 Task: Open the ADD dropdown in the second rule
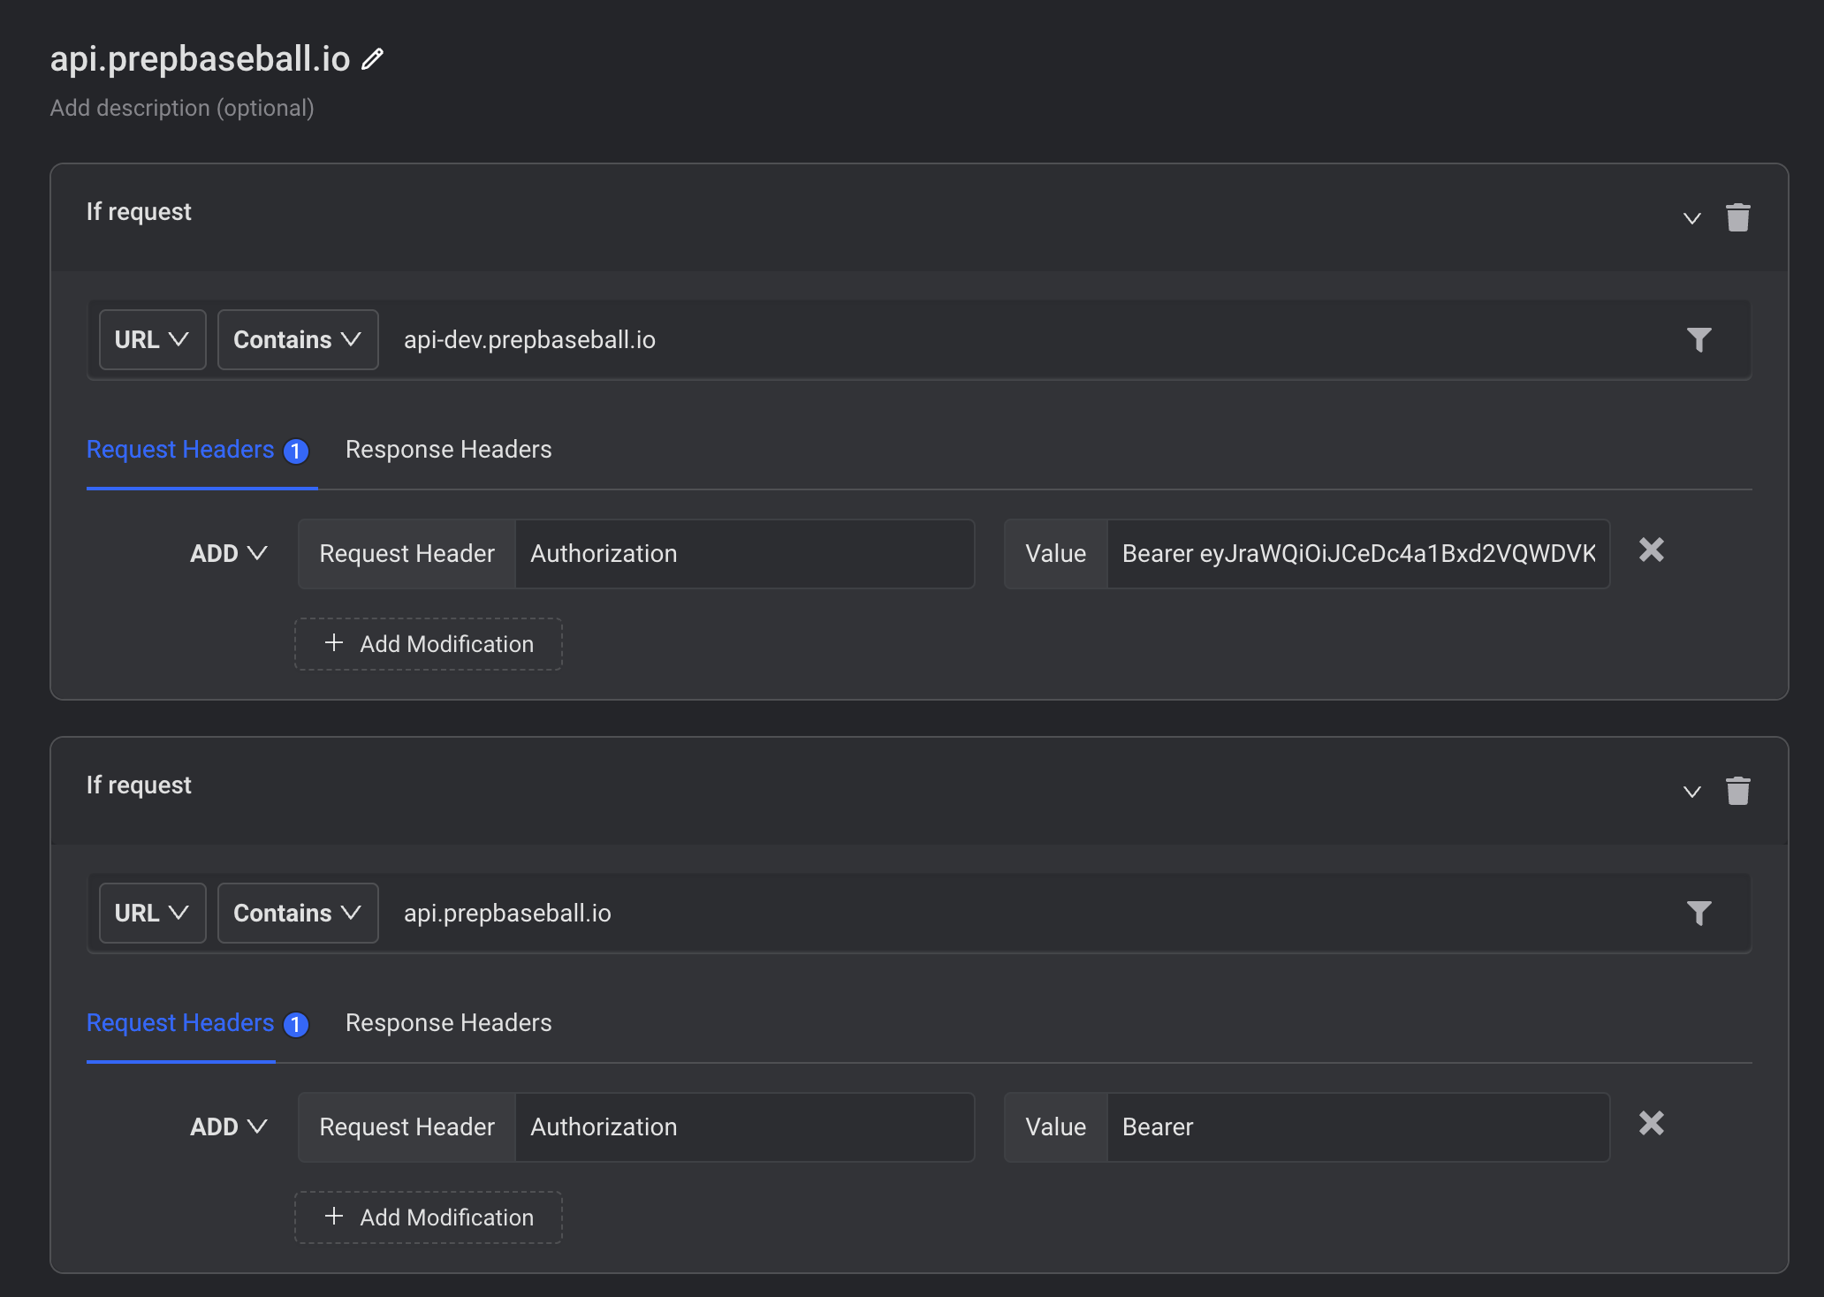click(228, 1127)
